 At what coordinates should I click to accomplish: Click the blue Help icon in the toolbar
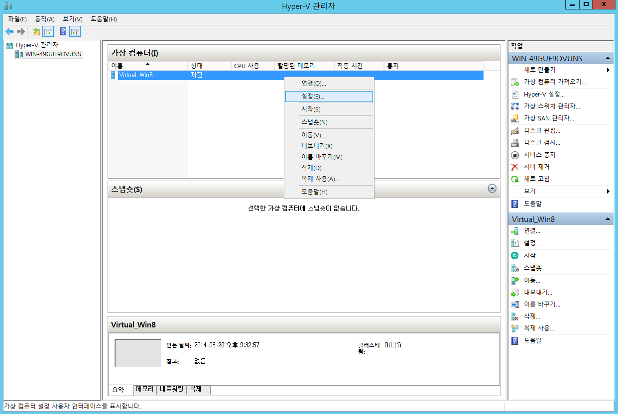[x=63, y=32]
